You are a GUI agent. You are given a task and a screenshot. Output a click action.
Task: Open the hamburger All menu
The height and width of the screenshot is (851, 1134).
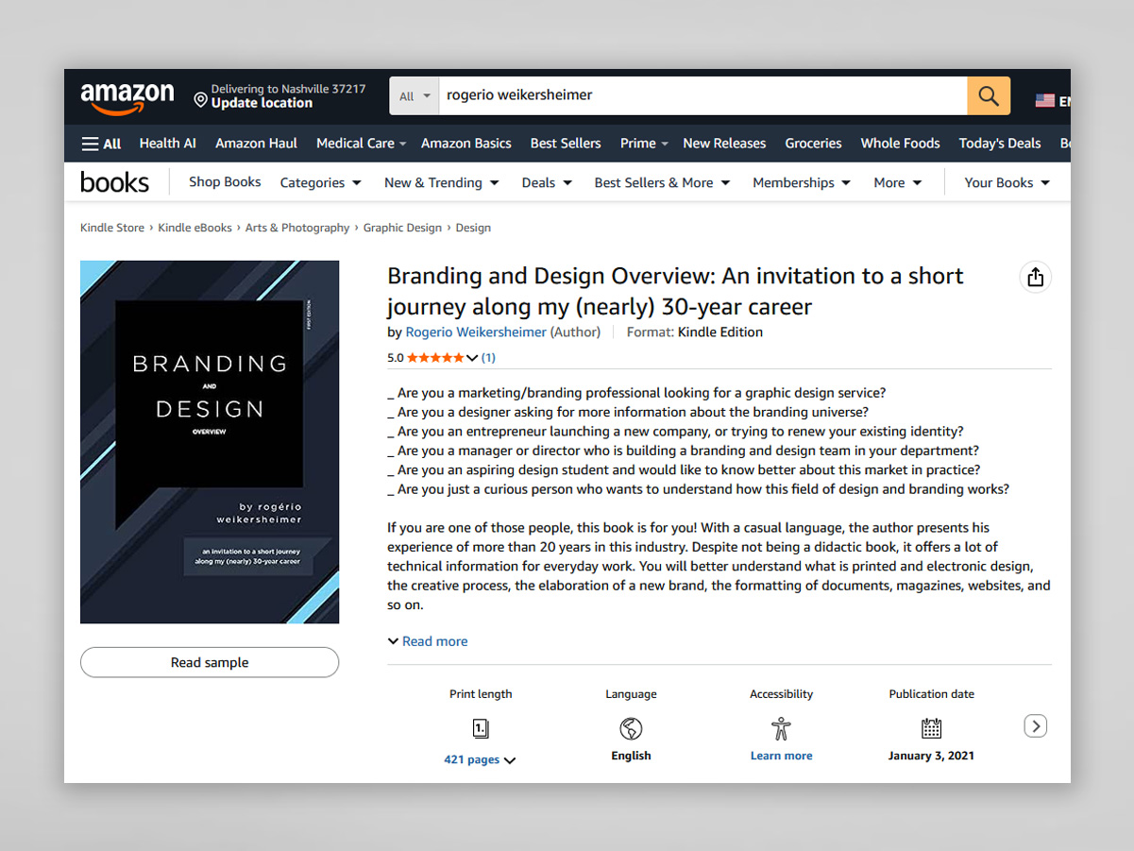[x=102, y=144]
